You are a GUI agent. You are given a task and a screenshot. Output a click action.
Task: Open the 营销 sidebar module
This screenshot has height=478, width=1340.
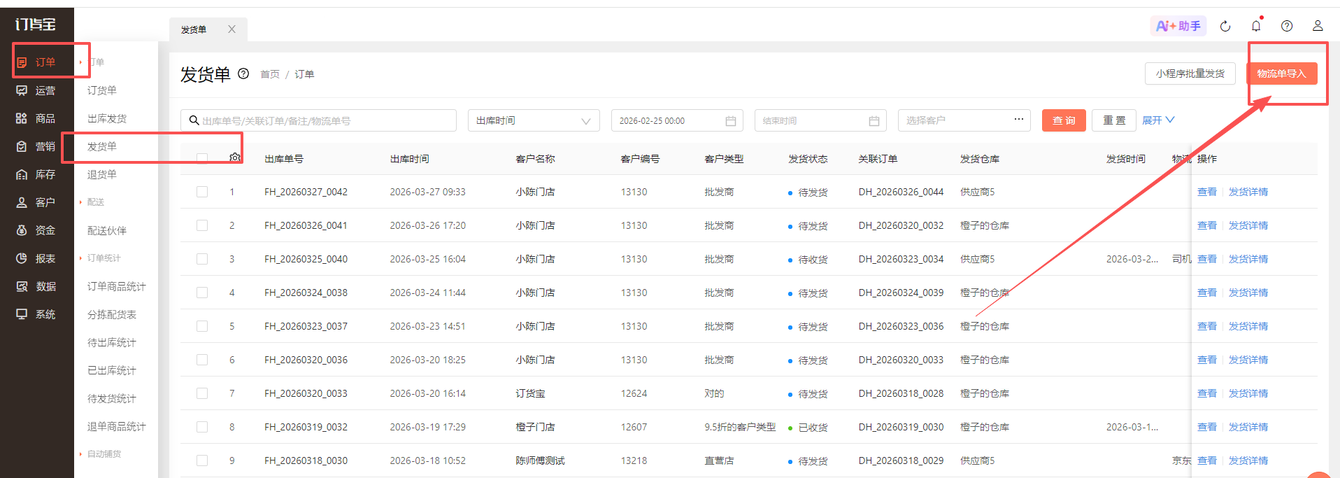click(36, 146)
